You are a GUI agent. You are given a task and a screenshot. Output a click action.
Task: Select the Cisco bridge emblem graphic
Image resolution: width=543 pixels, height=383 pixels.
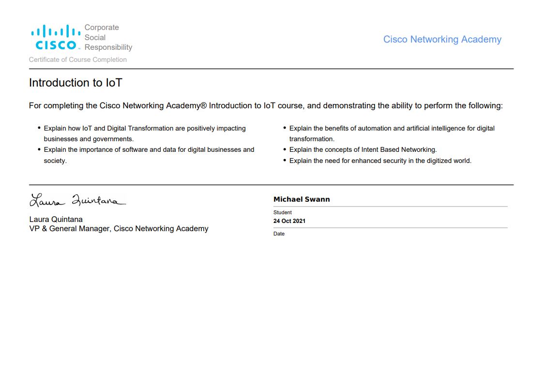coord(55,31)
